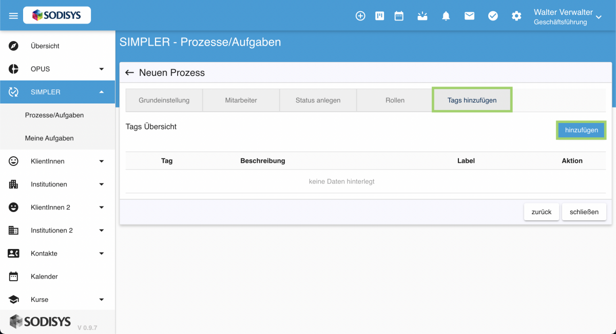Click the Tag column header
The image size is (616, 334).
coord(167,161)
